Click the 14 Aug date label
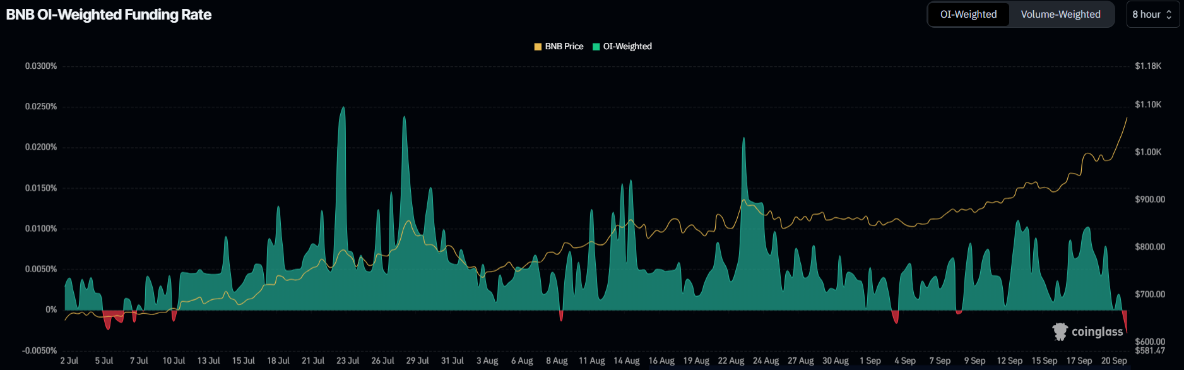 [x=627, y=361]
